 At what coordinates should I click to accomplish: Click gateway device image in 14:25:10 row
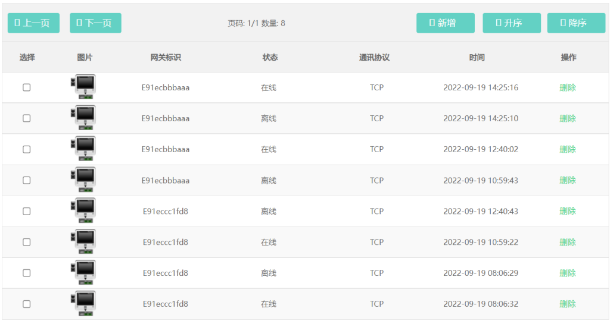pyautogui.click(x=83, y=118)
